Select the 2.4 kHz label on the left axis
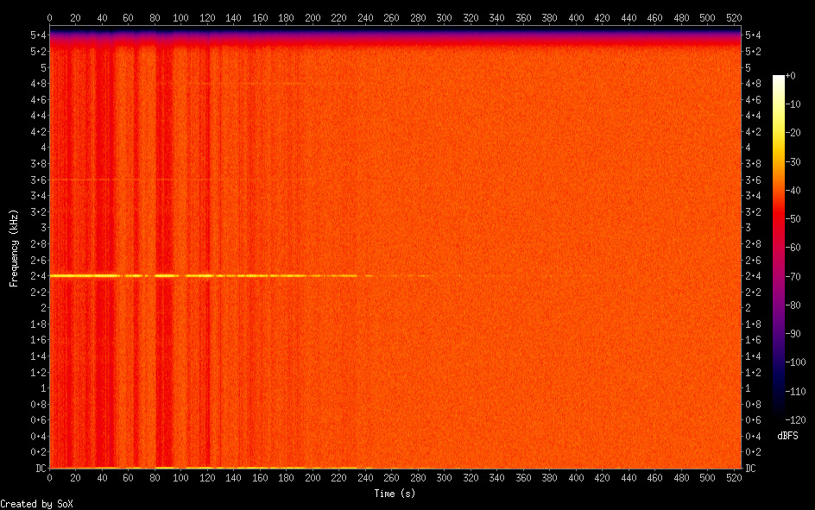Image resolution: width=815 pixels, height=510 pixels. (38, 276)
